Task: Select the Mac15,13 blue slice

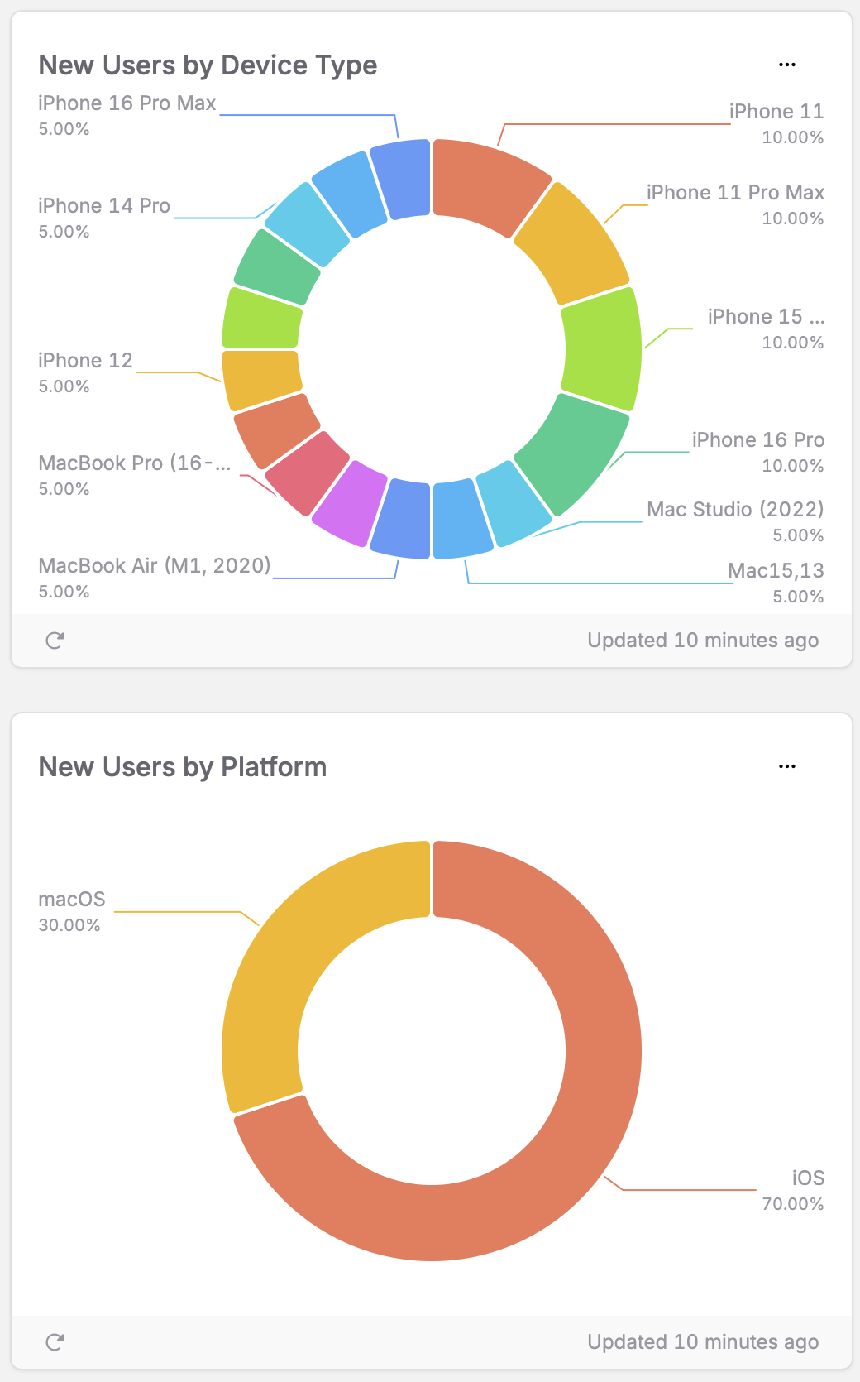Action: coord(461,520)
